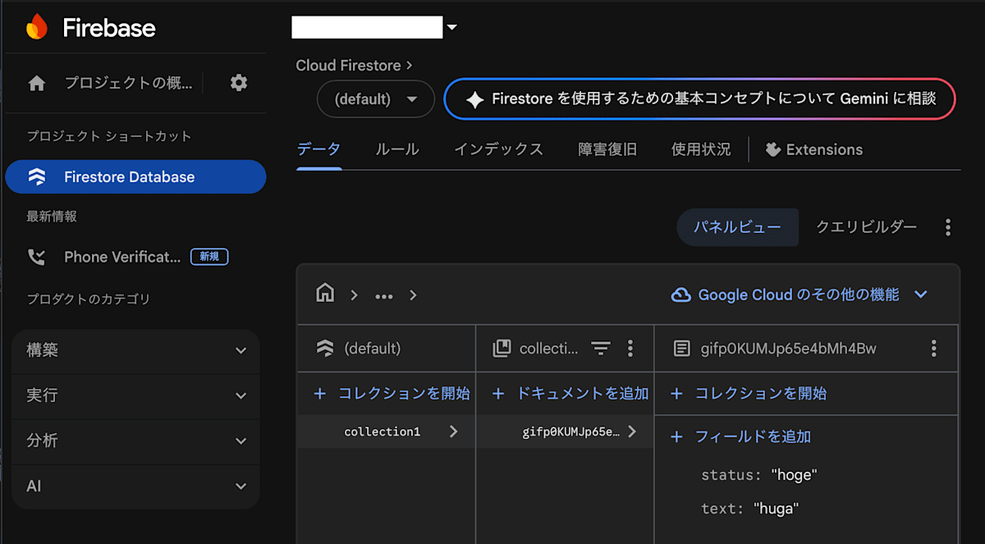Viewport: 985px width, 544px height.
Task: Select クエリビルダー view mode
Action: 866,227
